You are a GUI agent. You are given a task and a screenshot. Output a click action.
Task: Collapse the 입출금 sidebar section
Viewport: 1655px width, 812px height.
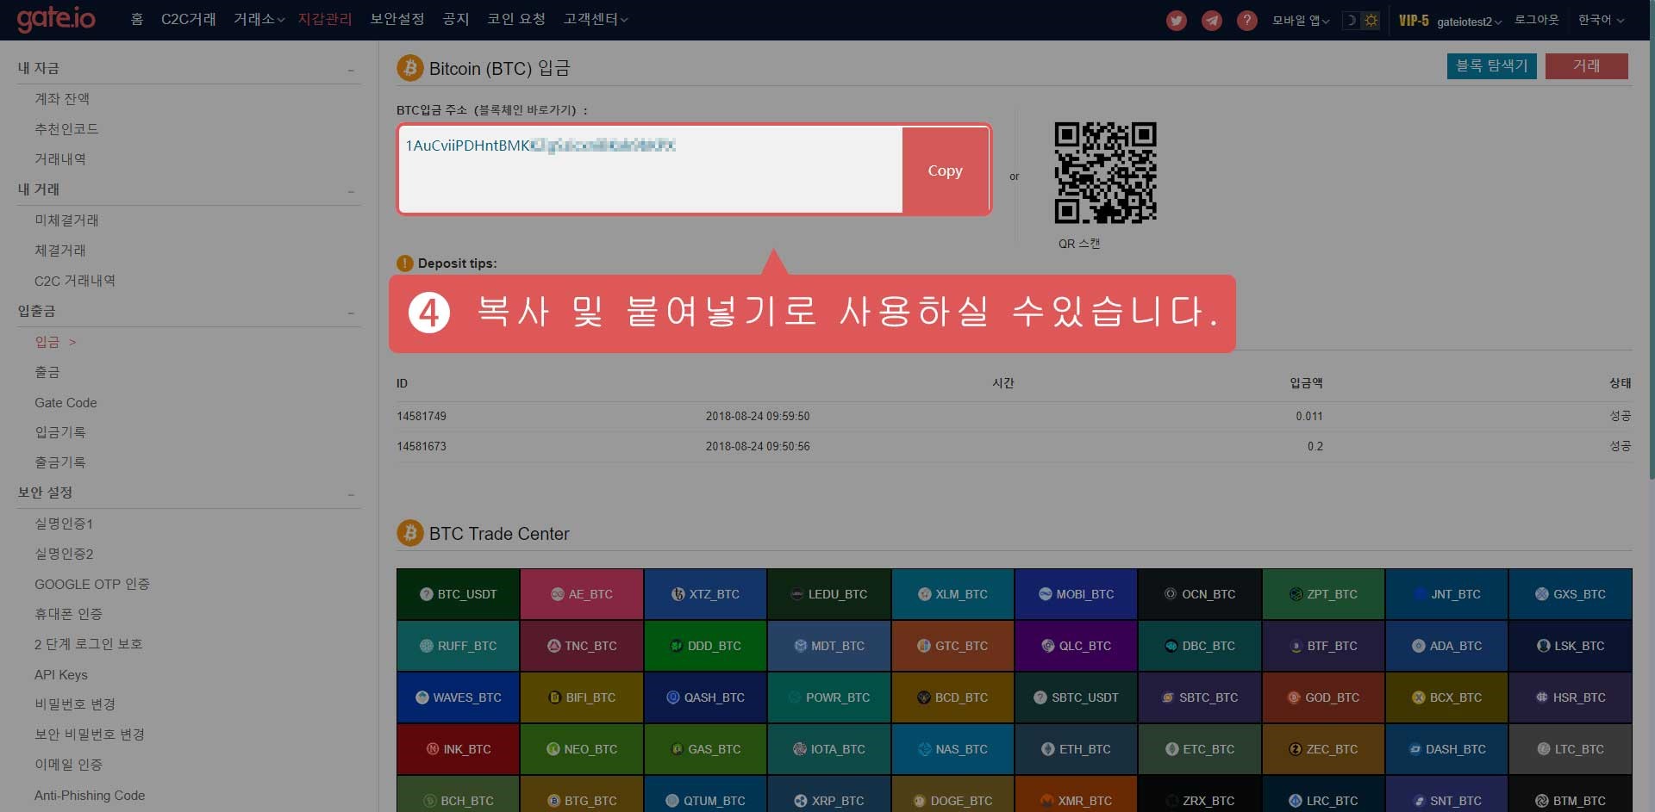coord(351,313)
